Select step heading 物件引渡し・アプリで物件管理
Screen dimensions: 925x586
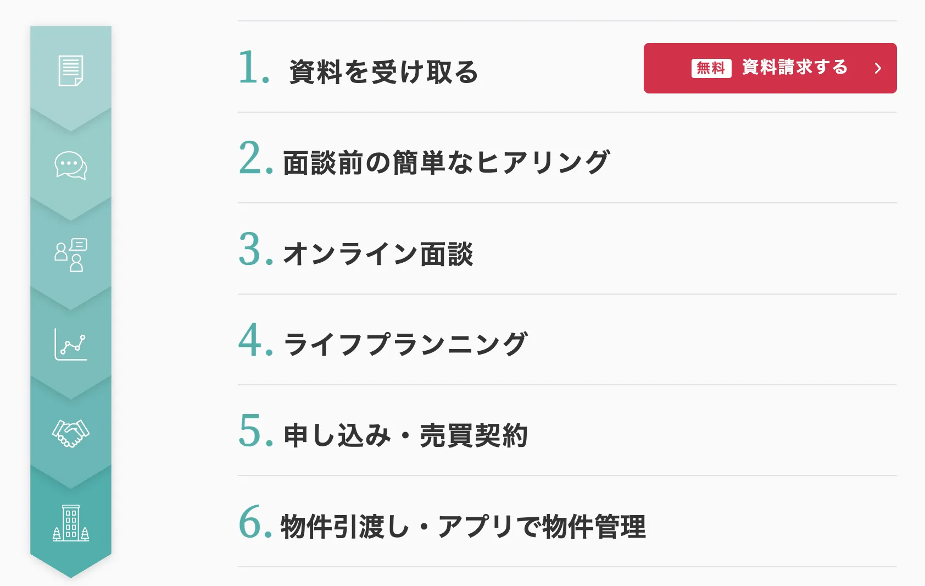[463, 527]
